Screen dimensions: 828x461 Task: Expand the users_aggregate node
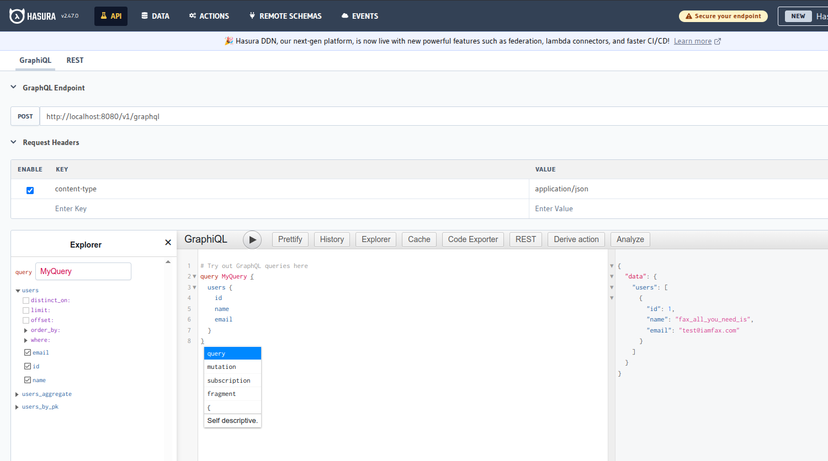(17, 394)
